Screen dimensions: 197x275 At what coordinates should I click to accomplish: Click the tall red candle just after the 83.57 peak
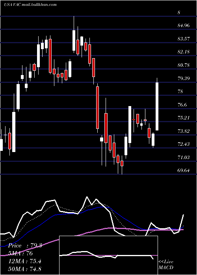(50, 56)
